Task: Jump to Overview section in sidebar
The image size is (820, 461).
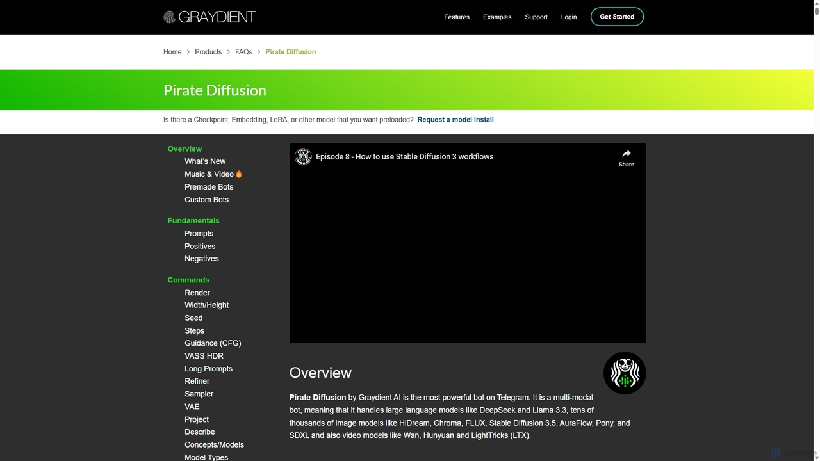Action: coord(184,149)
